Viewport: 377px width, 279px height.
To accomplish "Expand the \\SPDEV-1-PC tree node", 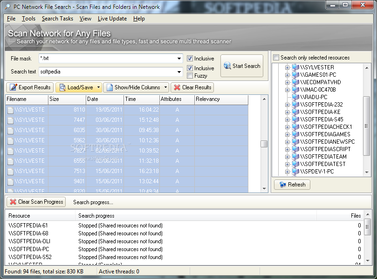I will point(287,172).
